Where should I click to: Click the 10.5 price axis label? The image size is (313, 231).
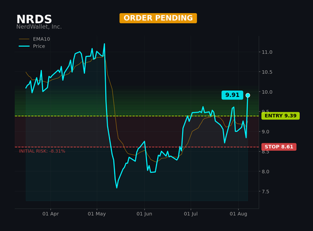coord(267,72)
